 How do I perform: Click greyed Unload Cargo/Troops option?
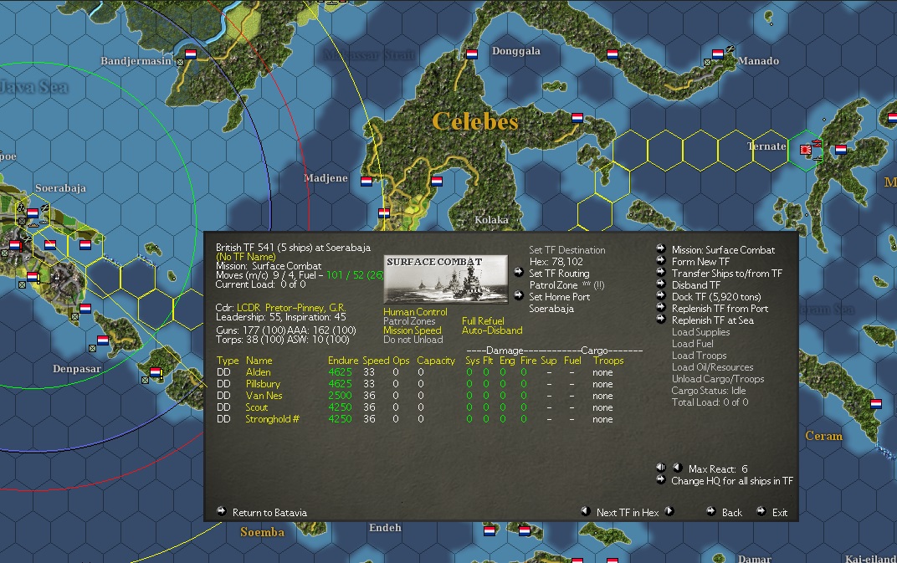(x=718, y=379)
